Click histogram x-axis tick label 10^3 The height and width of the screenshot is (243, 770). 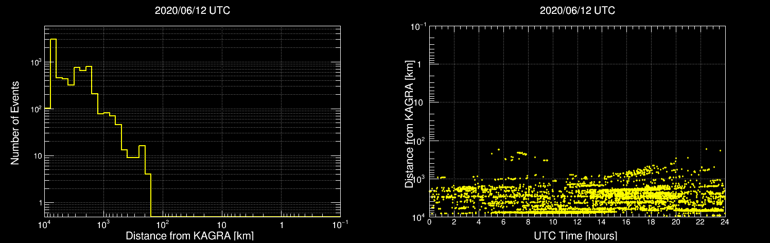point(103,224)
